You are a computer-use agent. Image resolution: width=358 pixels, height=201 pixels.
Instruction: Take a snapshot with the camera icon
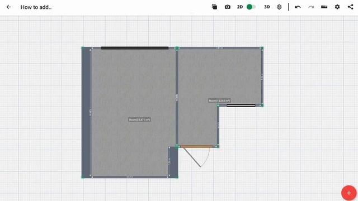pos(228,7)
